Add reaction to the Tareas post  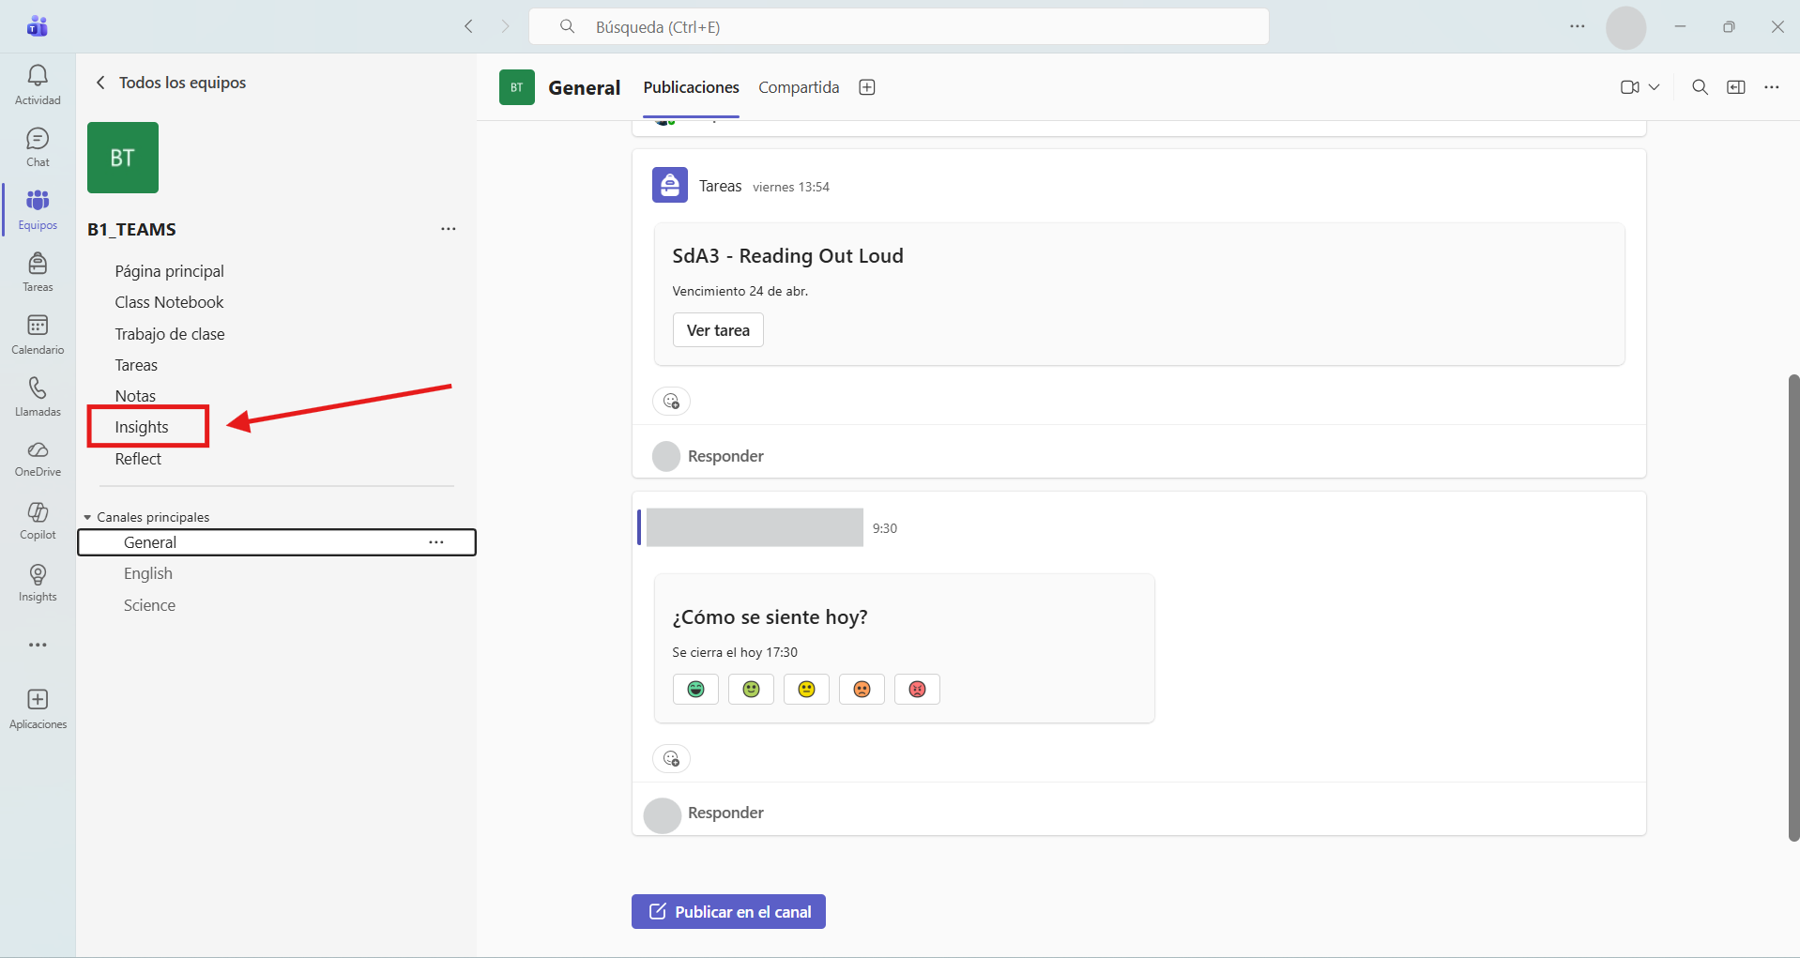coord(671,402)
